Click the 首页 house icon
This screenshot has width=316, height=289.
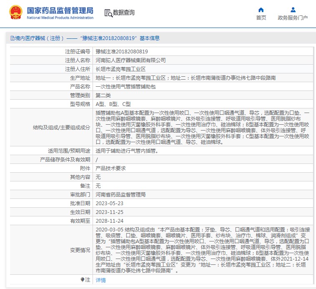[261, 10]
